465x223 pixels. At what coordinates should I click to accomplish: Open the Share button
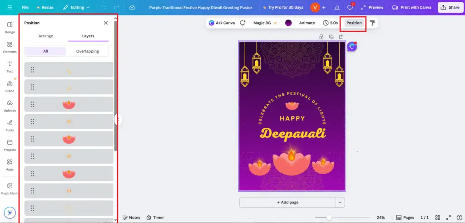(x=450, y=7)
